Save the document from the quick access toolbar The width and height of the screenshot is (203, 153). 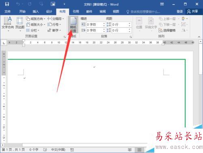point(7,4)
